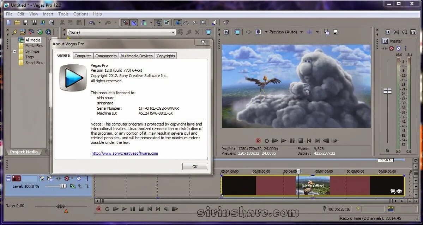Solo track 1 with the exclamation icon
This screenshot has height=225, width=423.
pyautogui.click(x=87, y=178)
